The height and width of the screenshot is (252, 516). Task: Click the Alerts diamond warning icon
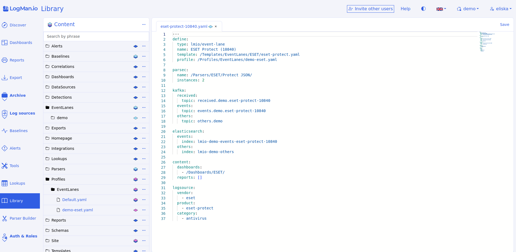pyautogui.click(x=5, y=148)
